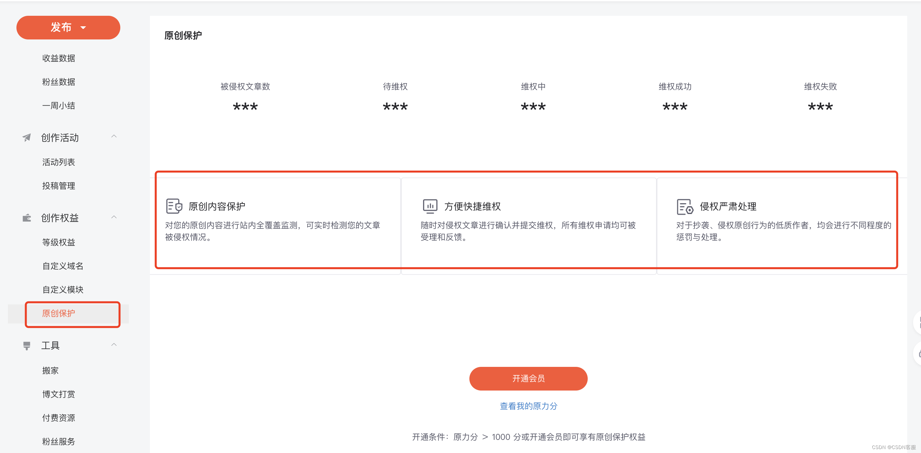Click the 原创内容保护 document shield icon
Viewport: 921px width, 453px height.
pos(174,206)
